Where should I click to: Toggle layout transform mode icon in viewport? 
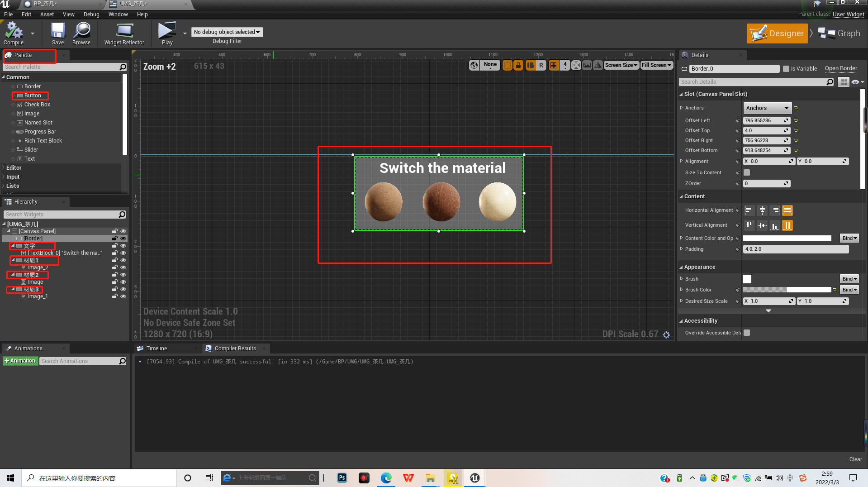tap(530, 65)
